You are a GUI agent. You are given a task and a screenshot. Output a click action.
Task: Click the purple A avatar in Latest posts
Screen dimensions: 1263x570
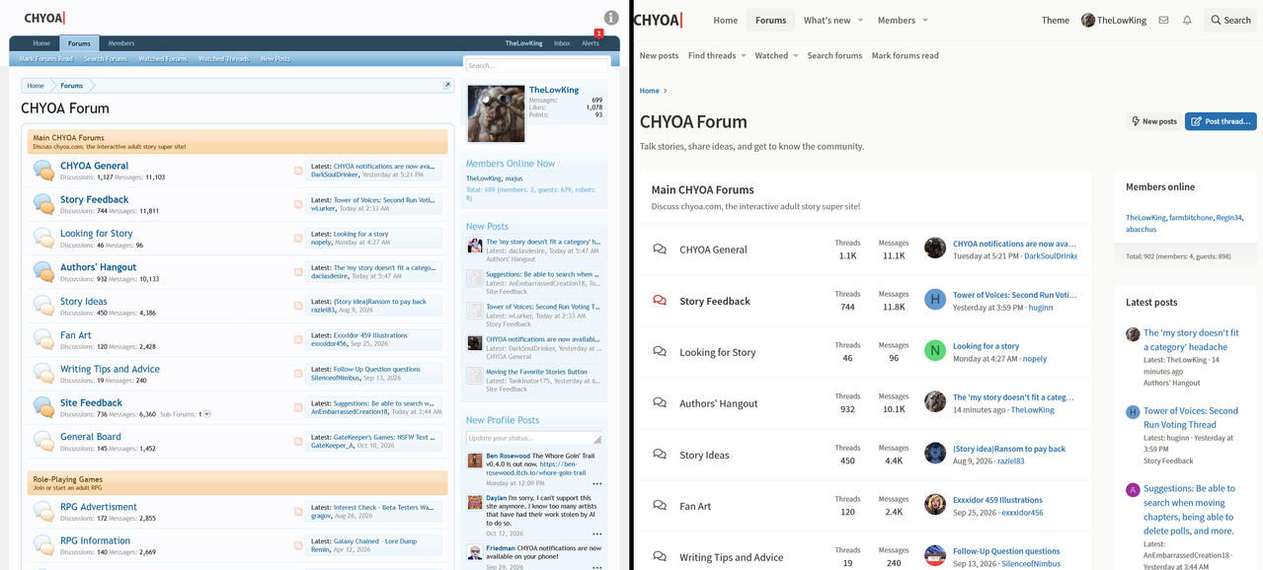(x=1133, y=489)
